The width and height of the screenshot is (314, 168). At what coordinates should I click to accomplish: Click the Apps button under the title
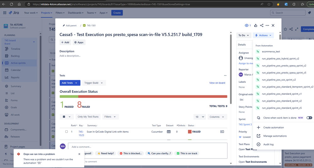coord(79,42)
